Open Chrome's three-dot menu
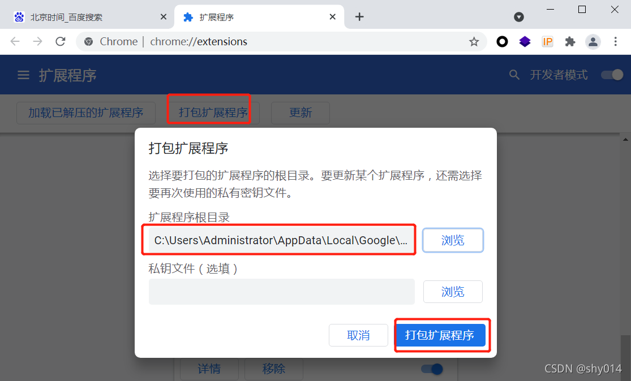 tap(615, 41)
